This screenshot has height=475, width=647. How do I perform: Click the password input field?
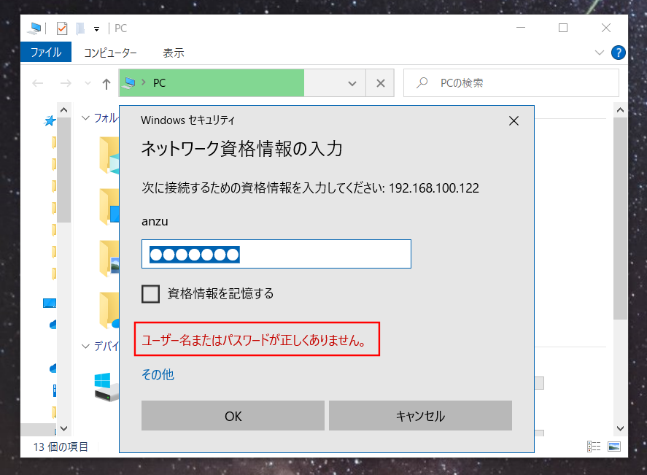coord(276,254)
